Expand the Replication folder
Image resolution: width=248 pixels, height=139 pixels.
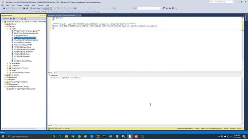(5, 77)
